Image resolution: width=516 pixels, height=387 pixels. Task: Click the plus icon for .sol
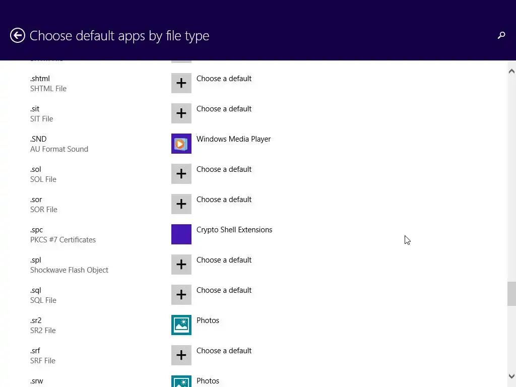coord(181,174)
